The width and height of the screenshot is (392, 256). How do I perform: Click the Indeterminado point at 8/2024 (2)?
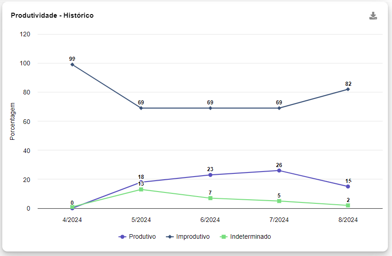tap(348, 205)
